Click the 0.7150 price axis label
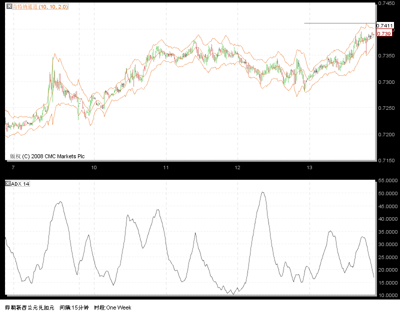This screenshot has height=312, width=400. [386, 160]
